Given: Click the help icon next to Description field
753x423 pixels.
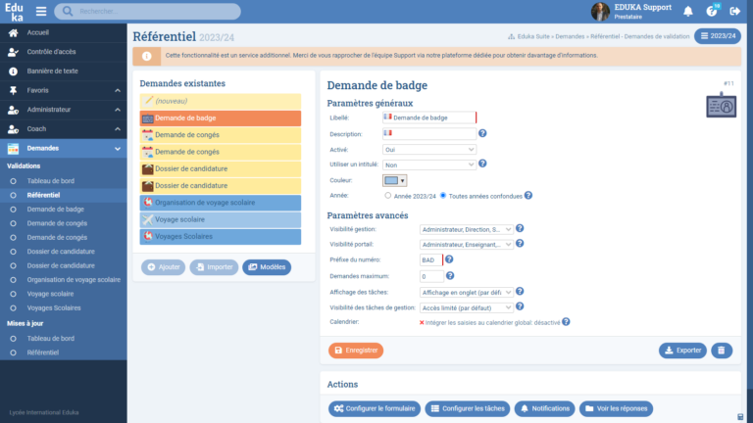Looking at the screenshot, I should click(482, 133).
